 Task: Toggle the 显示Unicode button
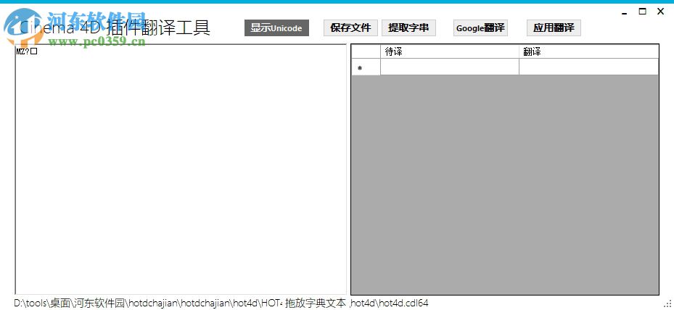[x=276, y=28]
